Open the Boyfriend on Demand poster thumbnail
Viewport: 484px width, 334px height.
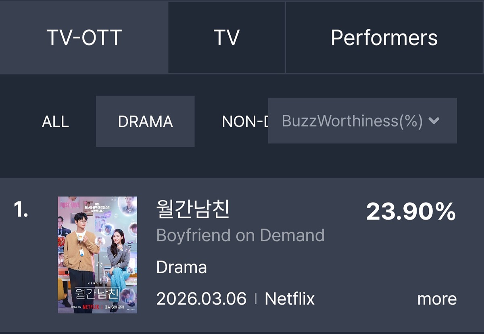point(97,255)
